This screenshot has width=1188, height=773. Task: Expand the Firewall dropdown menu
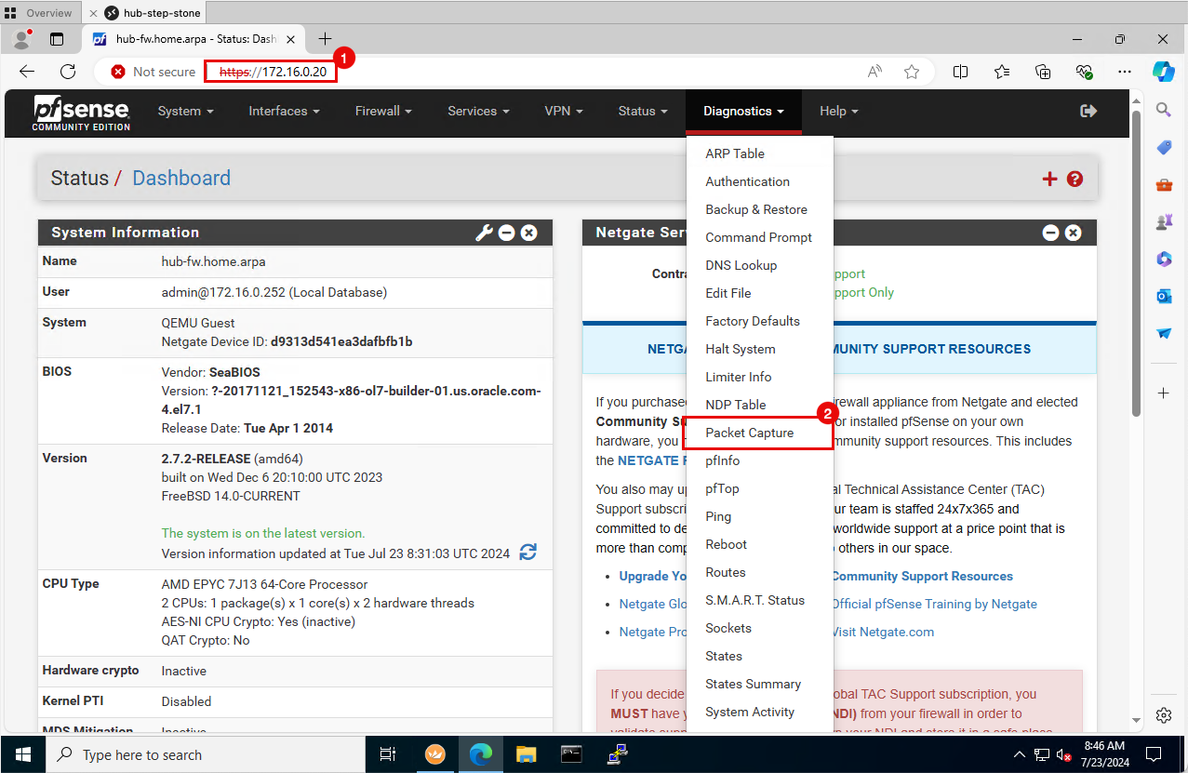click(x=383, y=111)
